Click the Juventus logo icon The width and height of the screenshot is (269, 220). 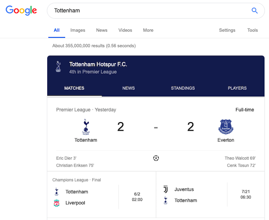tap(165, 189)
